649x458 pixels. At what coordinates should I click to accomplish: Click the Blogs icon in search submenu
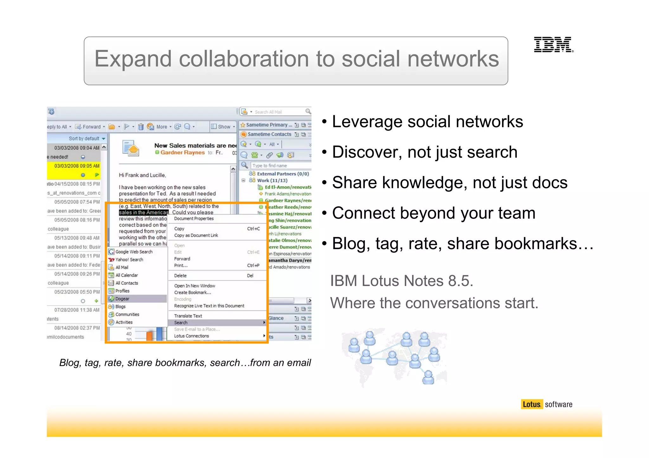click(x=111, y=307)
